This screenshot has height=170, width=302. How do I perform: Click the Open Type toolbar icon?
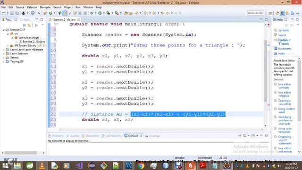(126, 13)
